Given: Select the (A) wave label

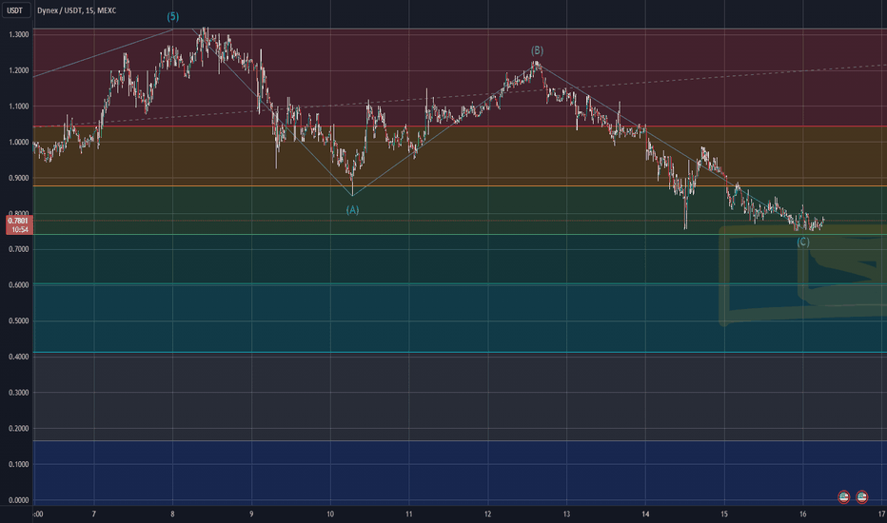Looking at the screenshot, I should point(352,210).
